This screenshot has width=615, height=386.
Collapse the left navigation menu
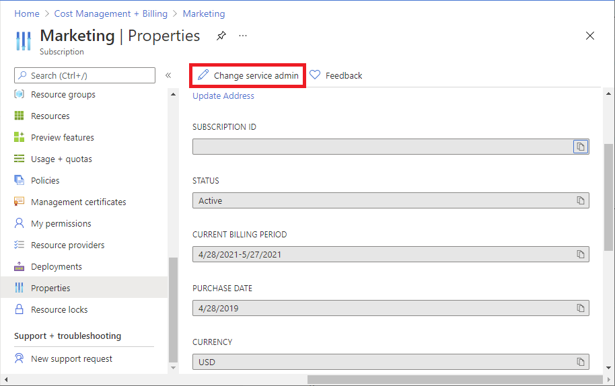pyautogui.click(x=168, y=76)
